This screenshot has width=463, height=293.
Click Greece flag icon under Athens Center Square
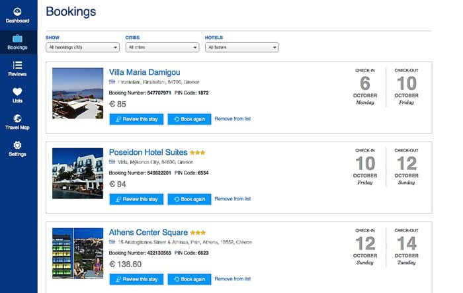pyautogui.click(x=112, y=242)
